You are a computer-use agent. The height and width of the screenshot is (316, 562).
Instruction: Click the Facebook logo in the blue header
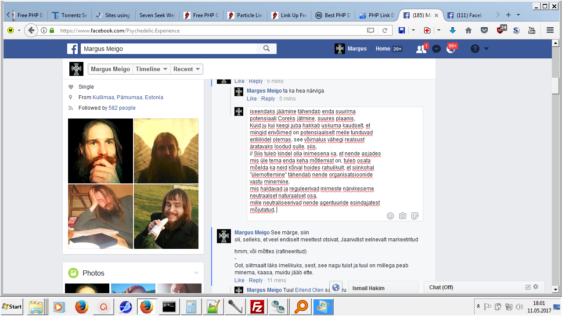coord(72,49)
